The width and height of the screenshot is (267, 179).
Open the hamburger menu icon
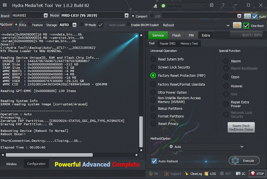click(x=5, y=5)
